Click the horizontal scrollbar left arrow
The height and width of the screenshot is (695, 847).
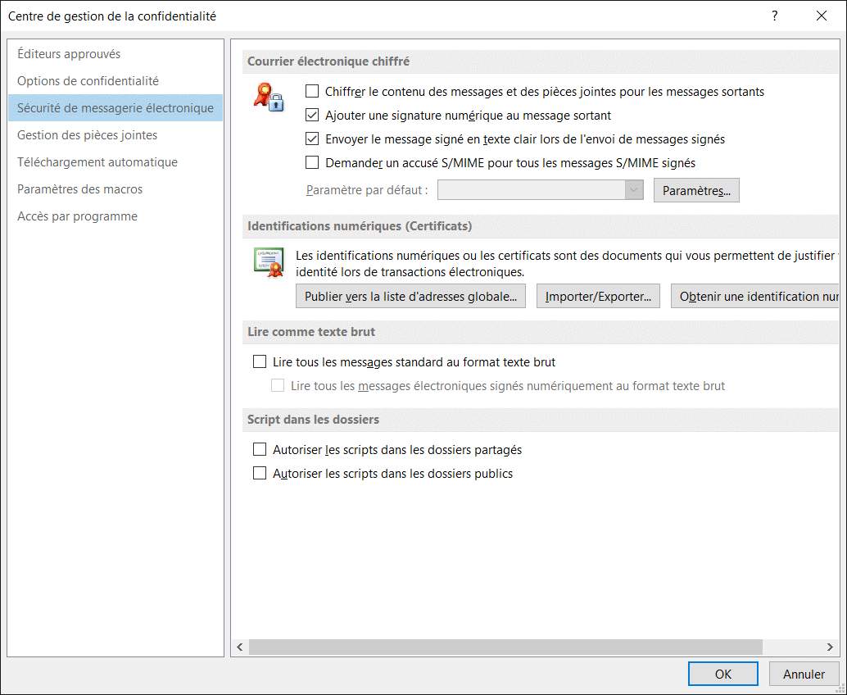(240, 647)
